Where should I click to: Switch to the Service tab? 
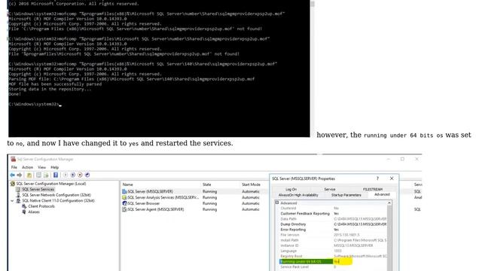click(330, 189)
